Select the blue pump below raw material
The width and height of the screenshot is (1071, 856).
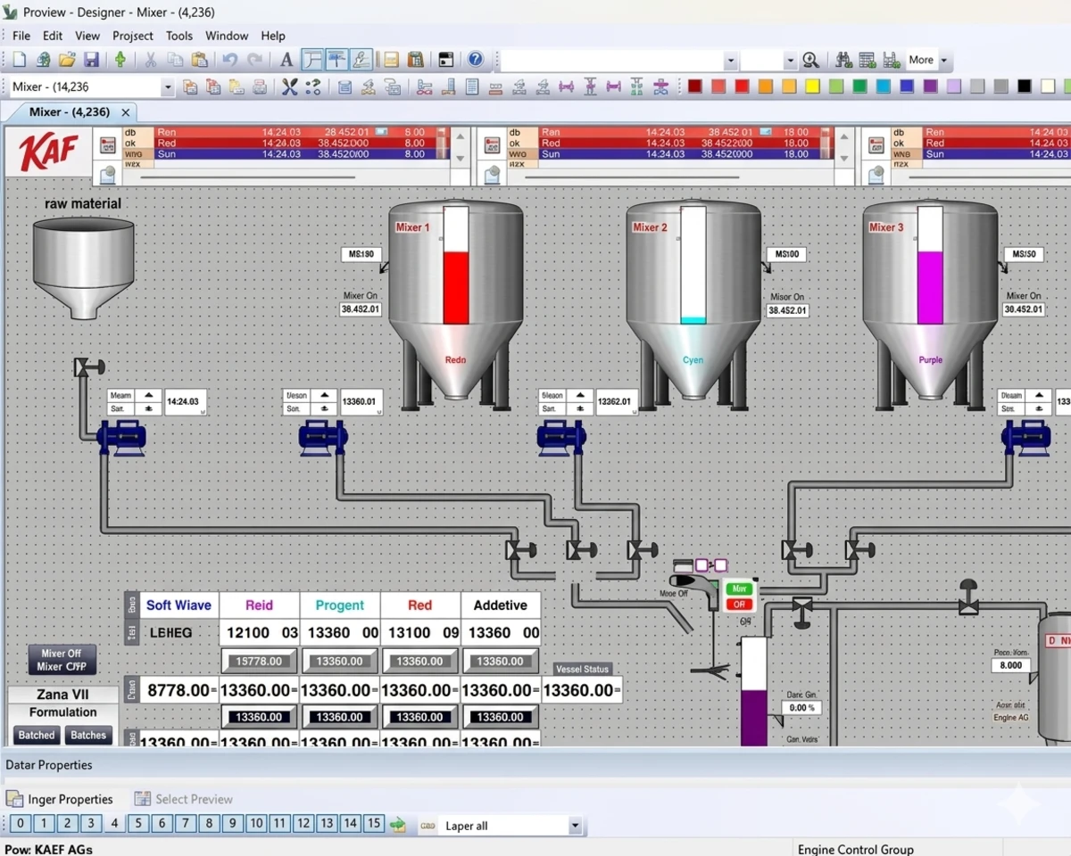(121, 438)
